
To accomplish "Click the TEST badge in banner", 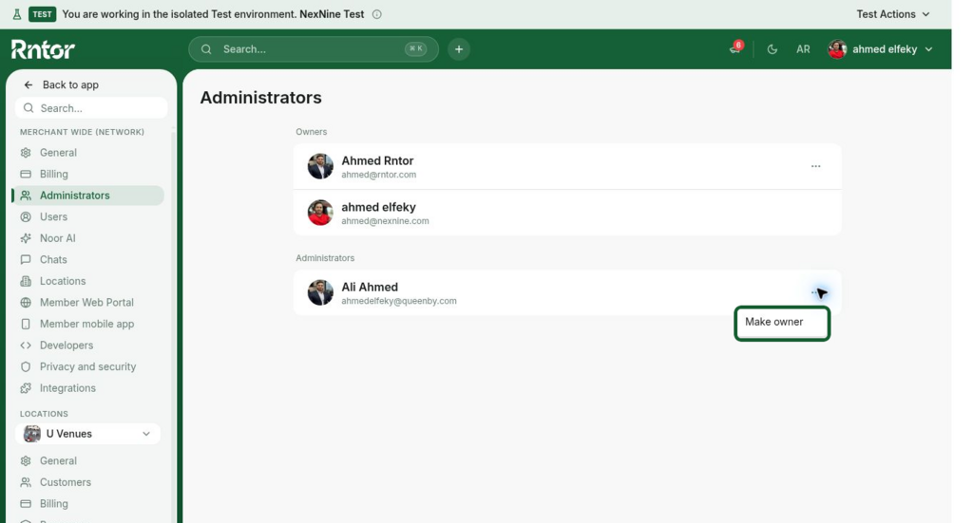I will point(42,14).
